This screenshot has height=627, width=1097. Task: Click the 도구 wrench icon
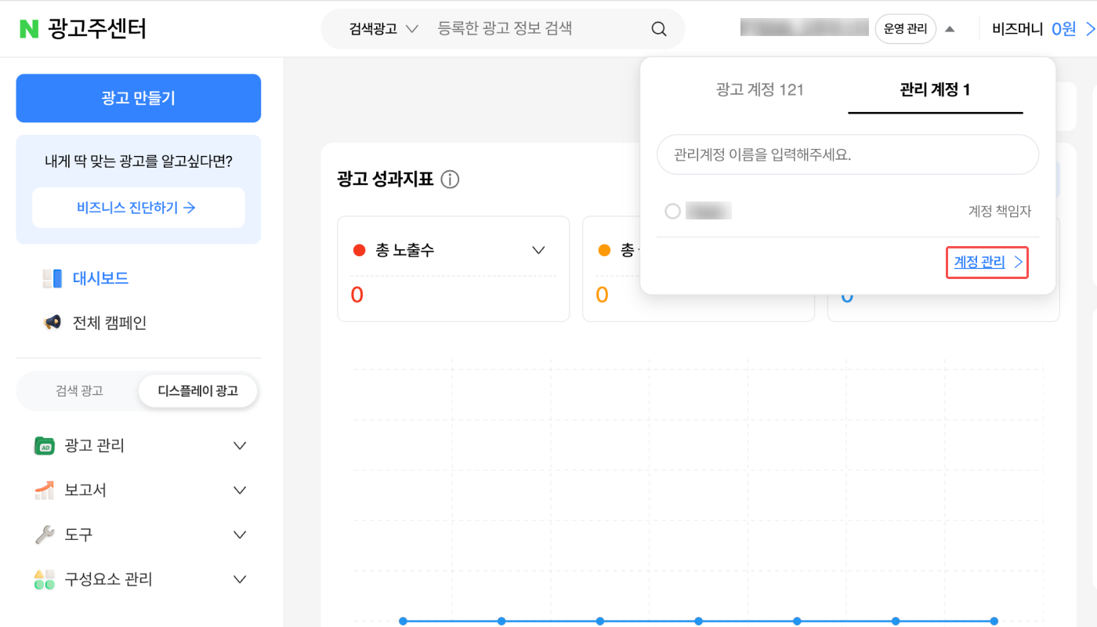[45, 535]
